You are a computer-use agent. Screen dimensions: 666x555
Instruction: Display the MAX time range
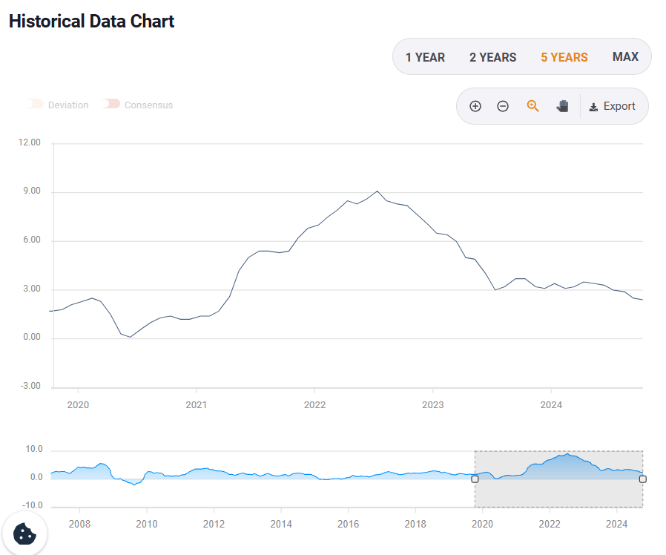click(625, 57)
